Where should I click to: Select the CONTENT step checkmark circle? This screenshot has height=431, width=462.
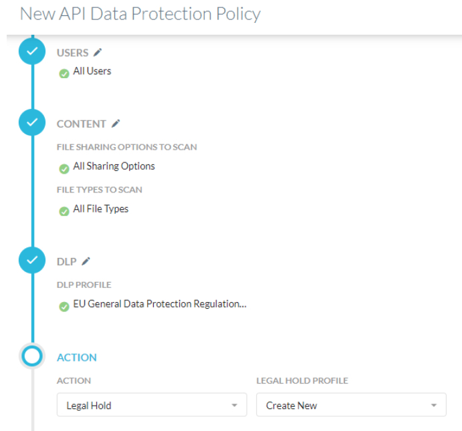pyautogui.click(x=32, y=122)
